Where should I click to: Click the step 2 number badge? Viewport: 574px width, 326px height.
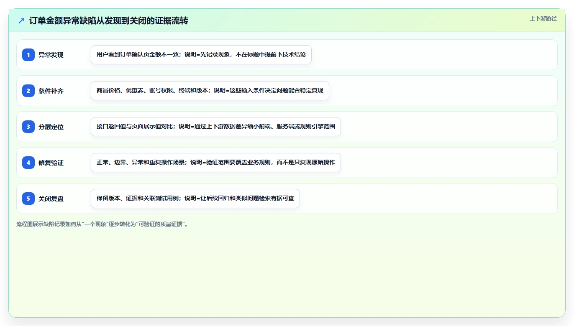tap(28, 91)
